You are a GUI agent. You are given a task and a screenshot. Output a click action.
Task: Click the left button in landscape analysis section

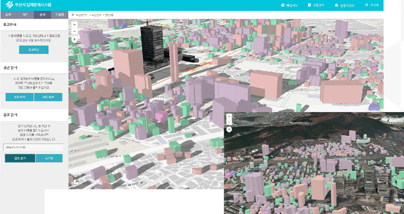point(19,97)
